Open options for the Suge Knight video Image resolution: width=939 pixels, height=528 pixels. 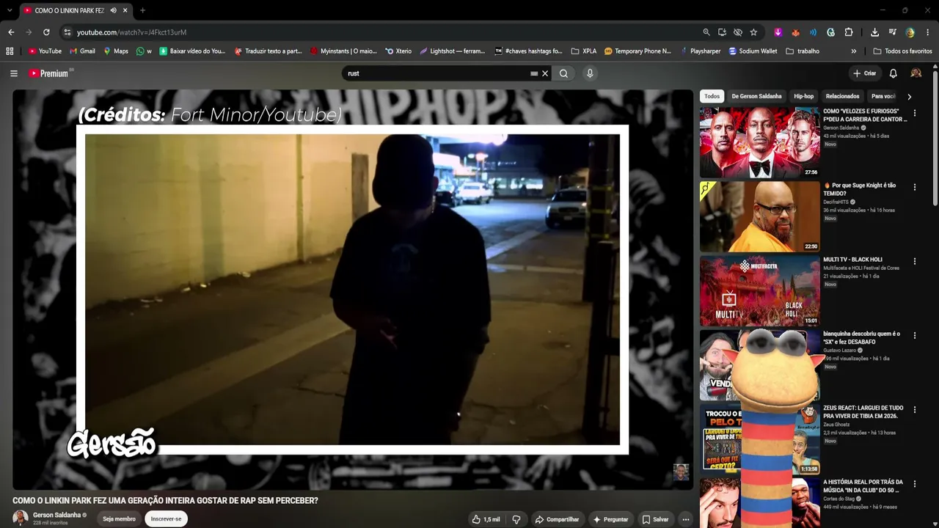914,188
